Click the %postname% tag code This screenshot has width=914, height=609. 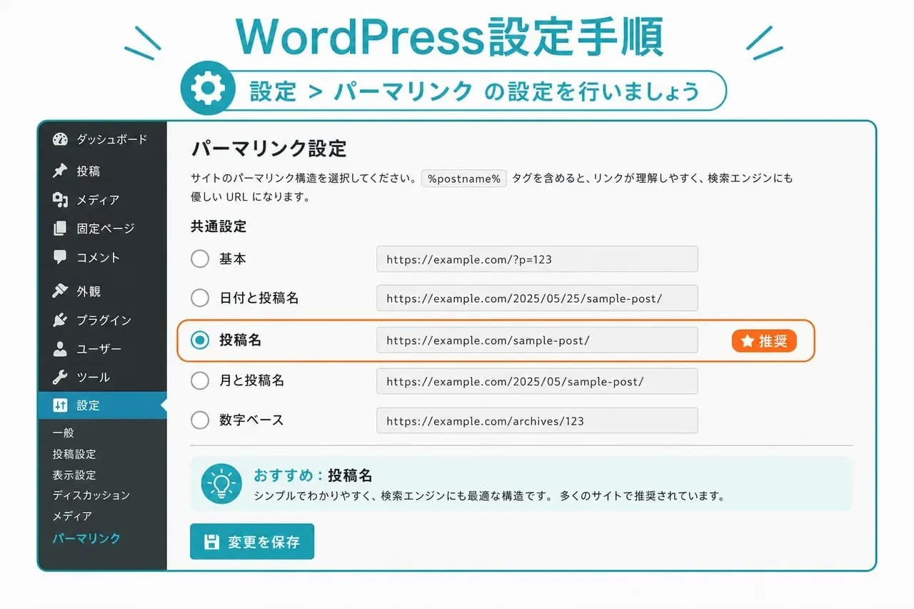(x=464, y=178)
